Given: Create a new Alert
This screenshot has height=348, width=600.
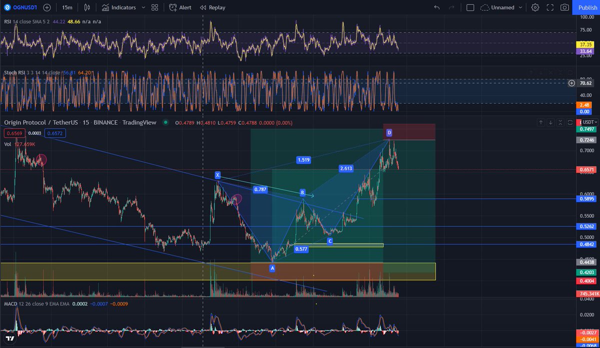Looking at the screenshot, I should point(180,7).
